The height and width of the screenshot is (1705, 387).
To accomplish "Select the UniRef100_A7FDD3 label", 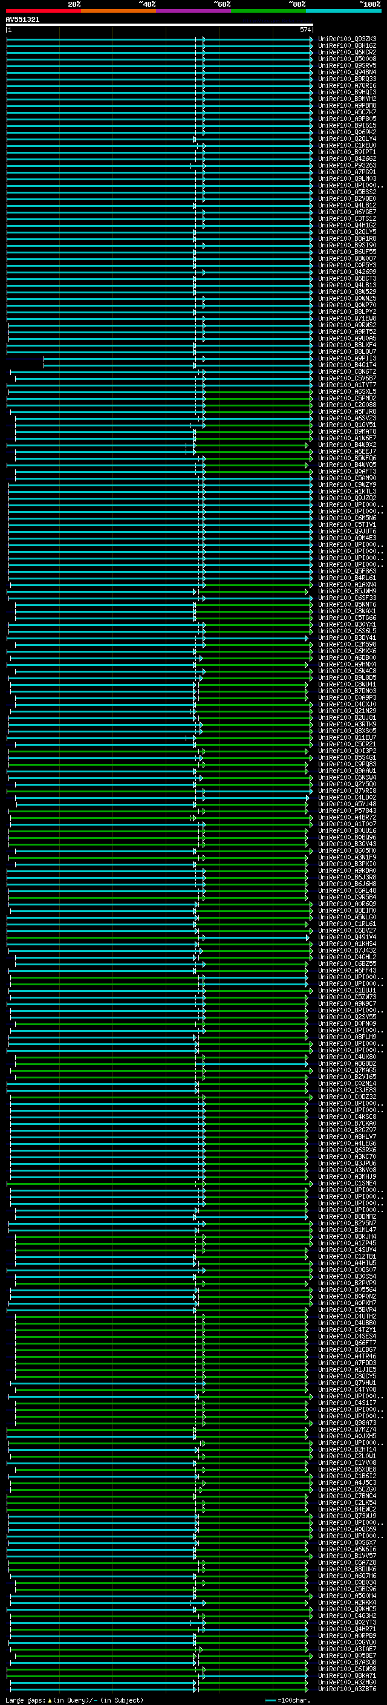I will [x=347, y=1363].
